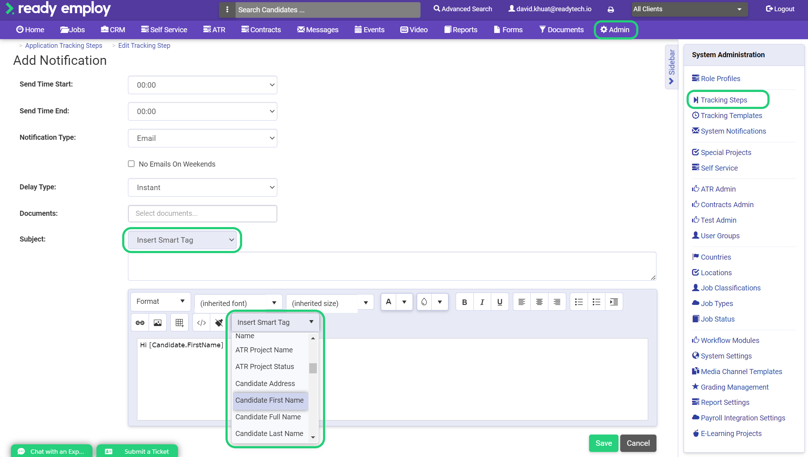Open Subject Insert Smart Tag dropdown
808x457 pixels.
(x=183, y=240)
